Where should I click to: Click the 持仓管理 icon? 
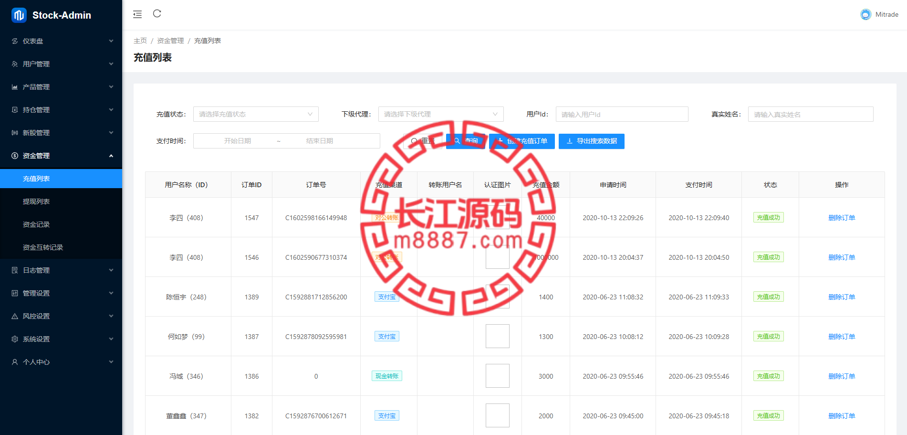(x=15, y=110)
